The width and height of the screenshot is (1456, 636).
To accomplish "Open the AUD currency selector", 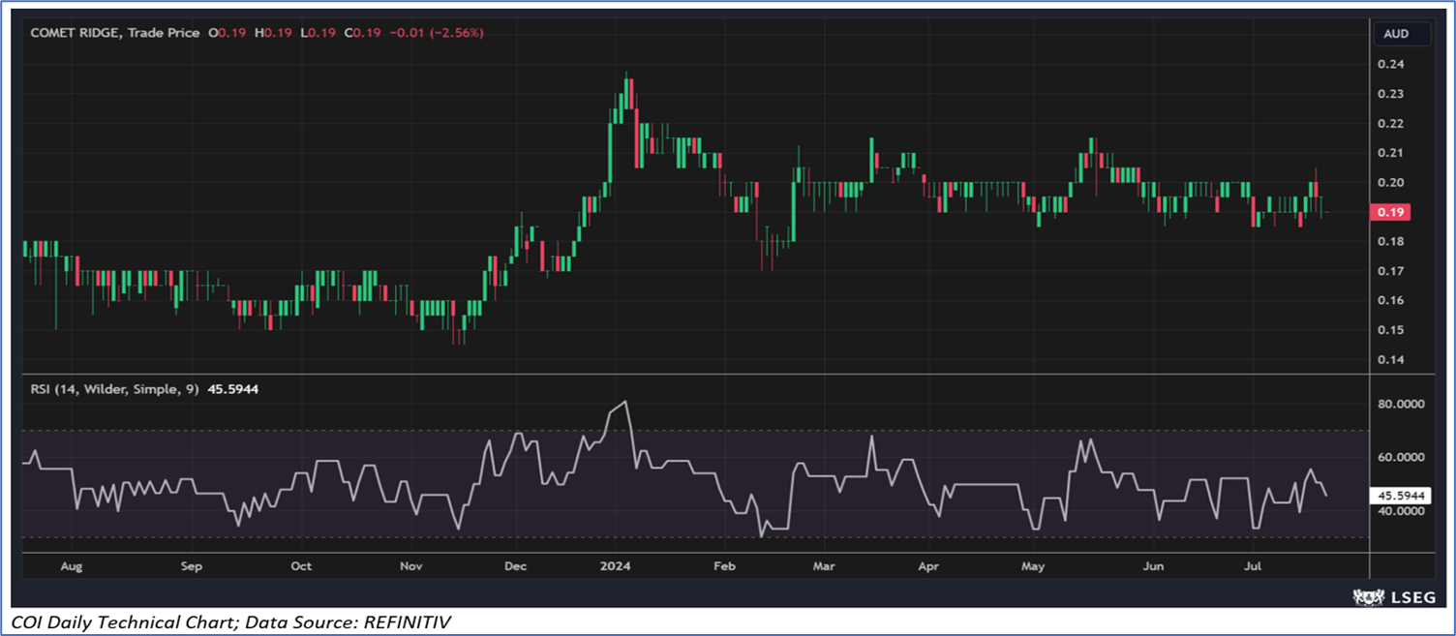I will tap(1395, 34).
